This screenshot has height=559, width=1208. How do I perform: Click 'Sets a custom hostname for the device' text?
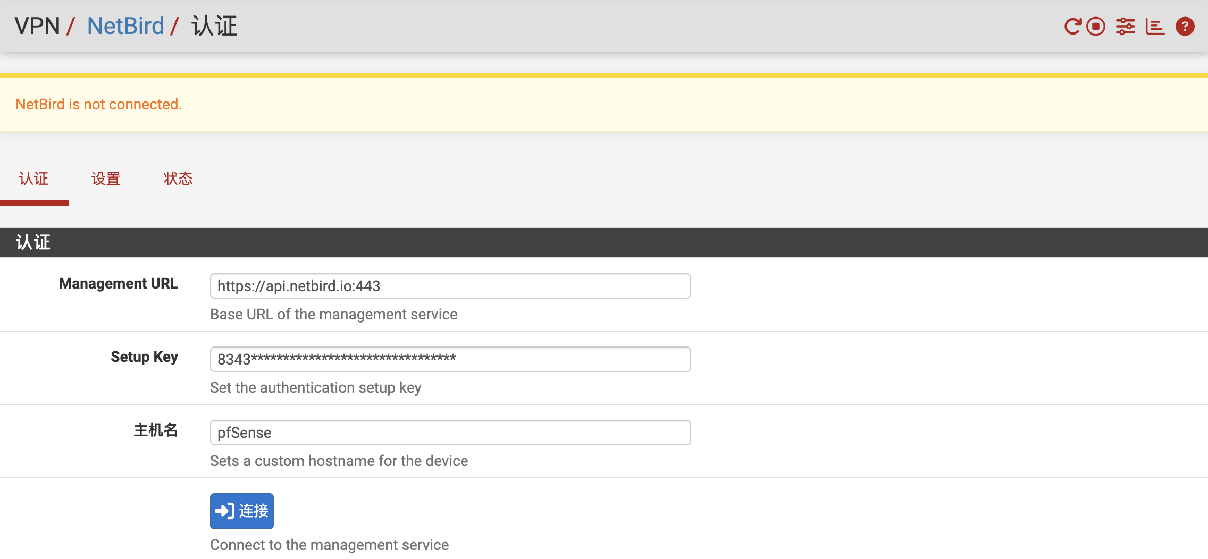(x=339, y=461)
